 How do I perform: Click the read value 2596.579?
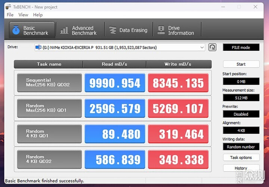115,108
